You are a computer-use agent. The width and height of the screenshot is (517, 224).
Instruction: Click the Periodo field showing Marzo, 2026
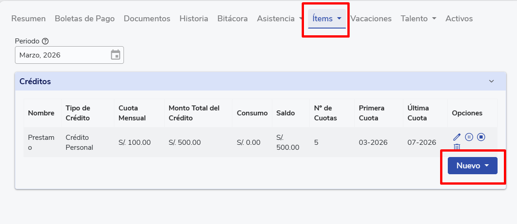coord(61,55)
